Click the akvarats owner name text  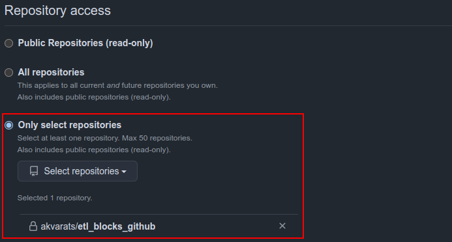pos(58,226)
